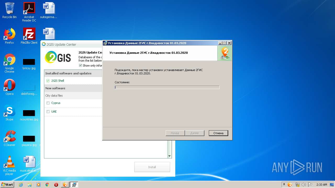Viewport: 335px width, 188px height.
Task: Open Acrobat Reader DC shortcut
Action: tap(29, 12)
